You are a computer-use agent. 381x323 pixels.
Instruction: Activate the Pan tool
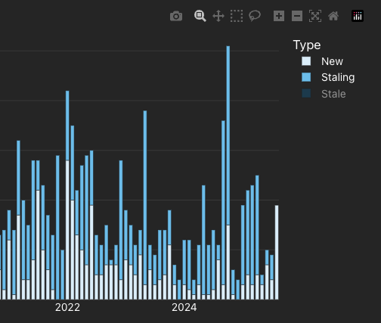coord(218,16)
